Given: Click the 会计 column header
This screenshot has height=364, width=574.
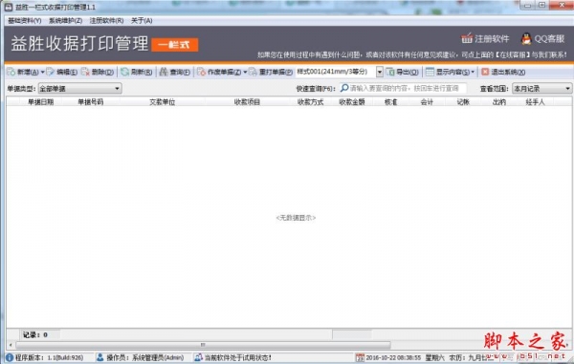Looking at the screenshot, I should [x=427, y=102].
